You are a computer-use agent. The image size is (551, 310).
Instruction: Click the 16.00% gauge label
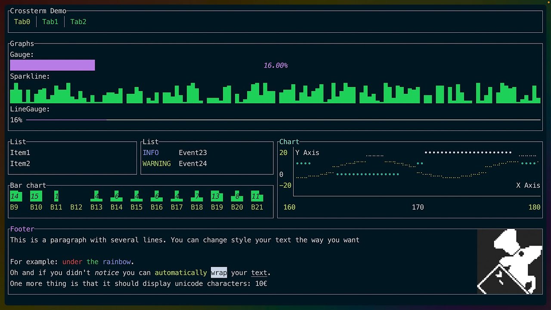[275, 65]
